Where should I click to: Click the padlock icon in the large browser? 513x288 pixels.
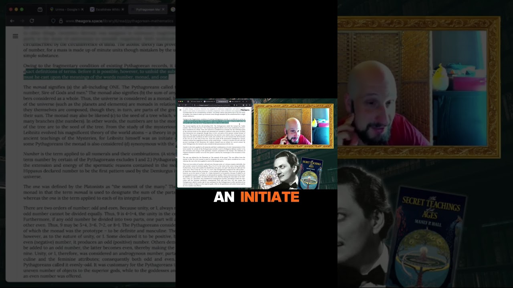61,21
